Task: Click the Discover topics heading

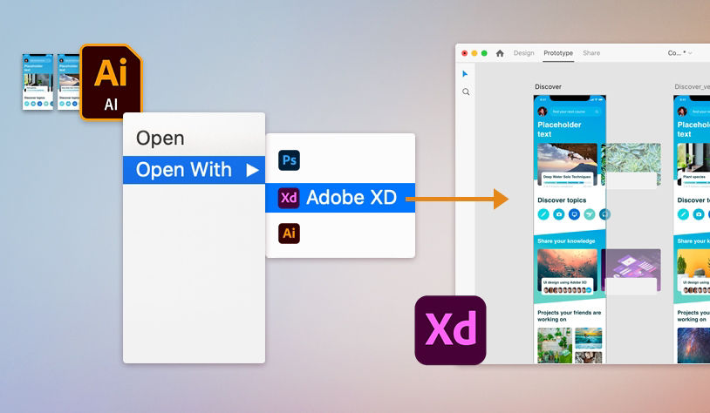Action: (562, 200)
